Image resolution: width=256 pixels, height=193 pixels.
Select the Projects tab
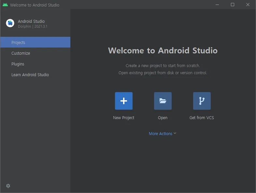click(18, 43)
